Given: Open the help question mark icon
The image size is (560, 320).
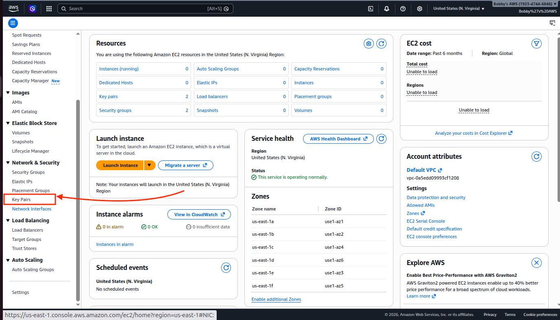Looking at the screenshot, I should point(403,9).
